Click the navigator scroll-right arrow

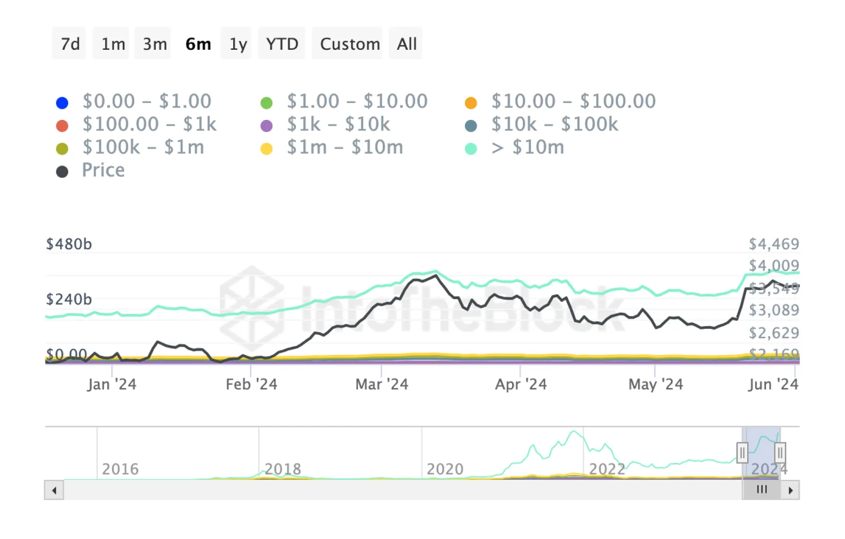(x=790, y=490)
